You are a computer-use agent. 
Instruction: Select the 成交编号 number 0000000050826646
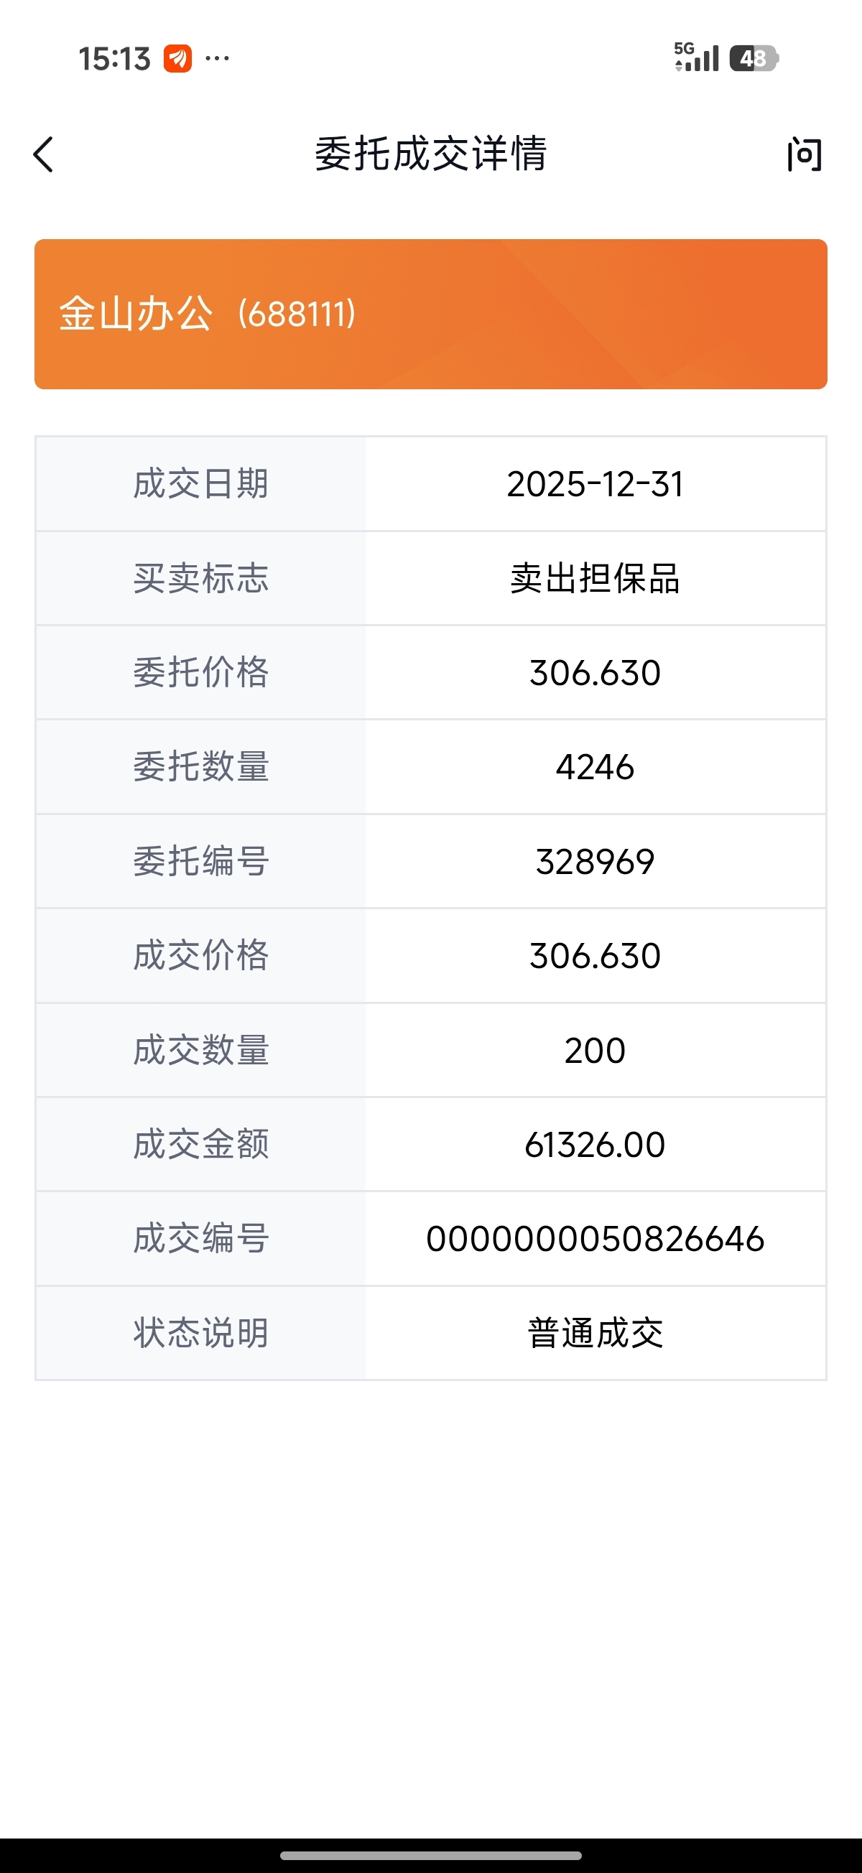tap(595, 1238)
